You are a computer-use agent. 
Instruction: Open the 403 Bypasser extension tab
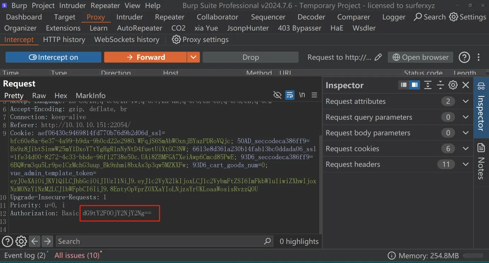coord(299,28)
